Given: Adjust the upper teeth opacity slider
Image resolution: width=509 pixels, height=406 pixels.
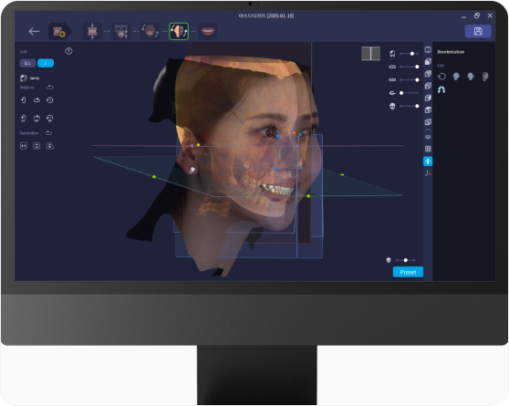Looking at the screenshot, I should tap(410, 67).
